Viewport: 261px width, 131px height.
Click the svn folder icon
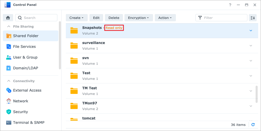pos(74,61)
